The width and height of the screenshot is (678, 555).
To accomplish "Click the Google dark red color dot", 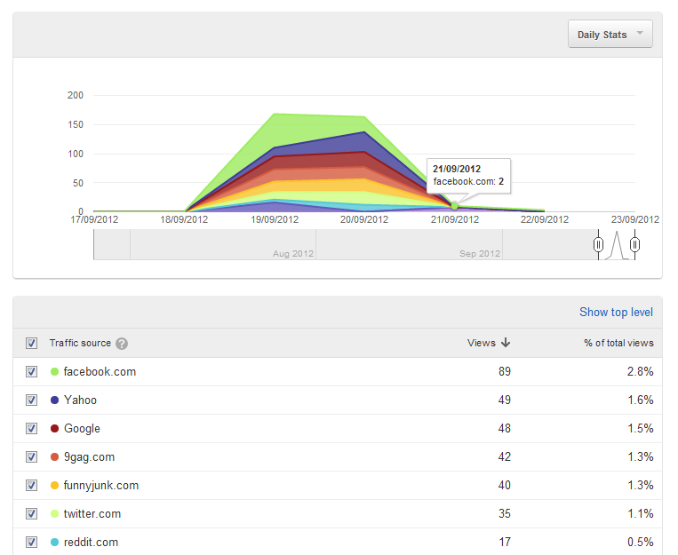I will (x=54, y=428).
